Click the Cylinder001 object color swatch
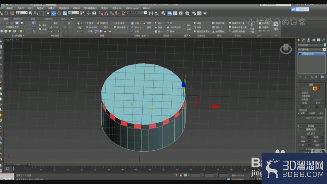The image size is (327, 184). 325,45
